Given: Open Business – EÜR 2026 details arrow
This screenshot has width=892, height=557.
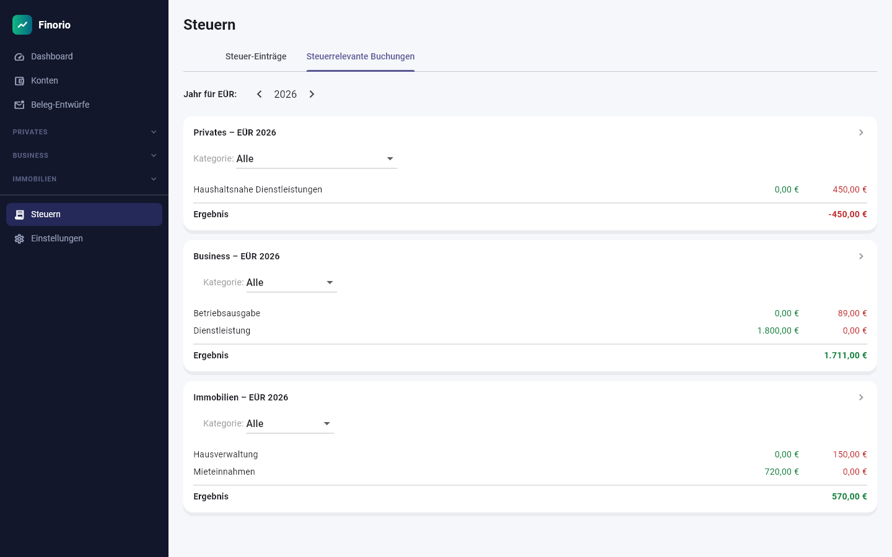Looking at the screenshot, I should click(861, 256).
